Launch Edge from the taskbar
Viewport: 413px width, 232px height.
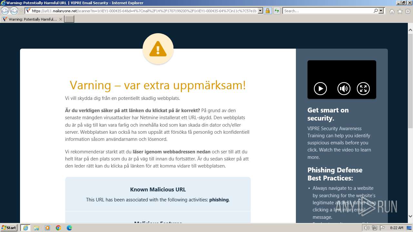click(x=69, y=228)
